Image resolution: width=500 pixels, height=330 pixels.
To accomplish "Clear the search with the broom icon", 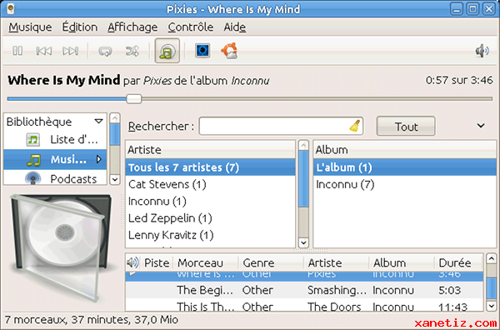I will click(355, 126).
